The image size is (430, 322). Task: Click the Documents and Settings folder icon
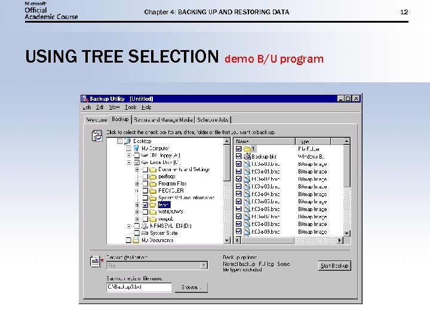[153, 170]
